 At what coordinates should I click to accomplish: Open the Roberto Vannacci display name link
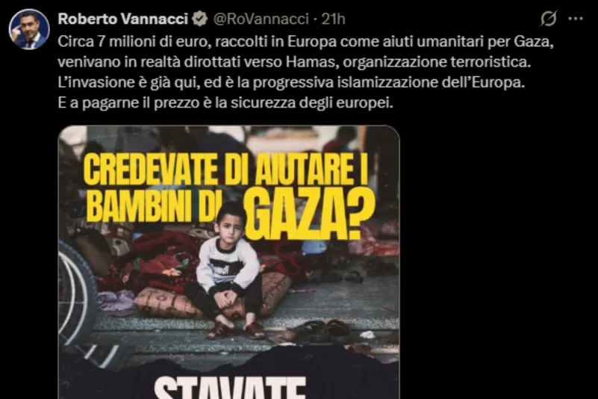click(122, 19)
